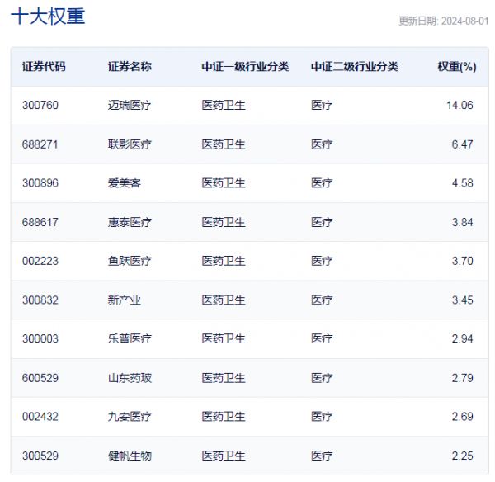Click 医药卫生 in the 健帆生物 row
The height and width of the screenshot is (482, 495).
(224, 456)
